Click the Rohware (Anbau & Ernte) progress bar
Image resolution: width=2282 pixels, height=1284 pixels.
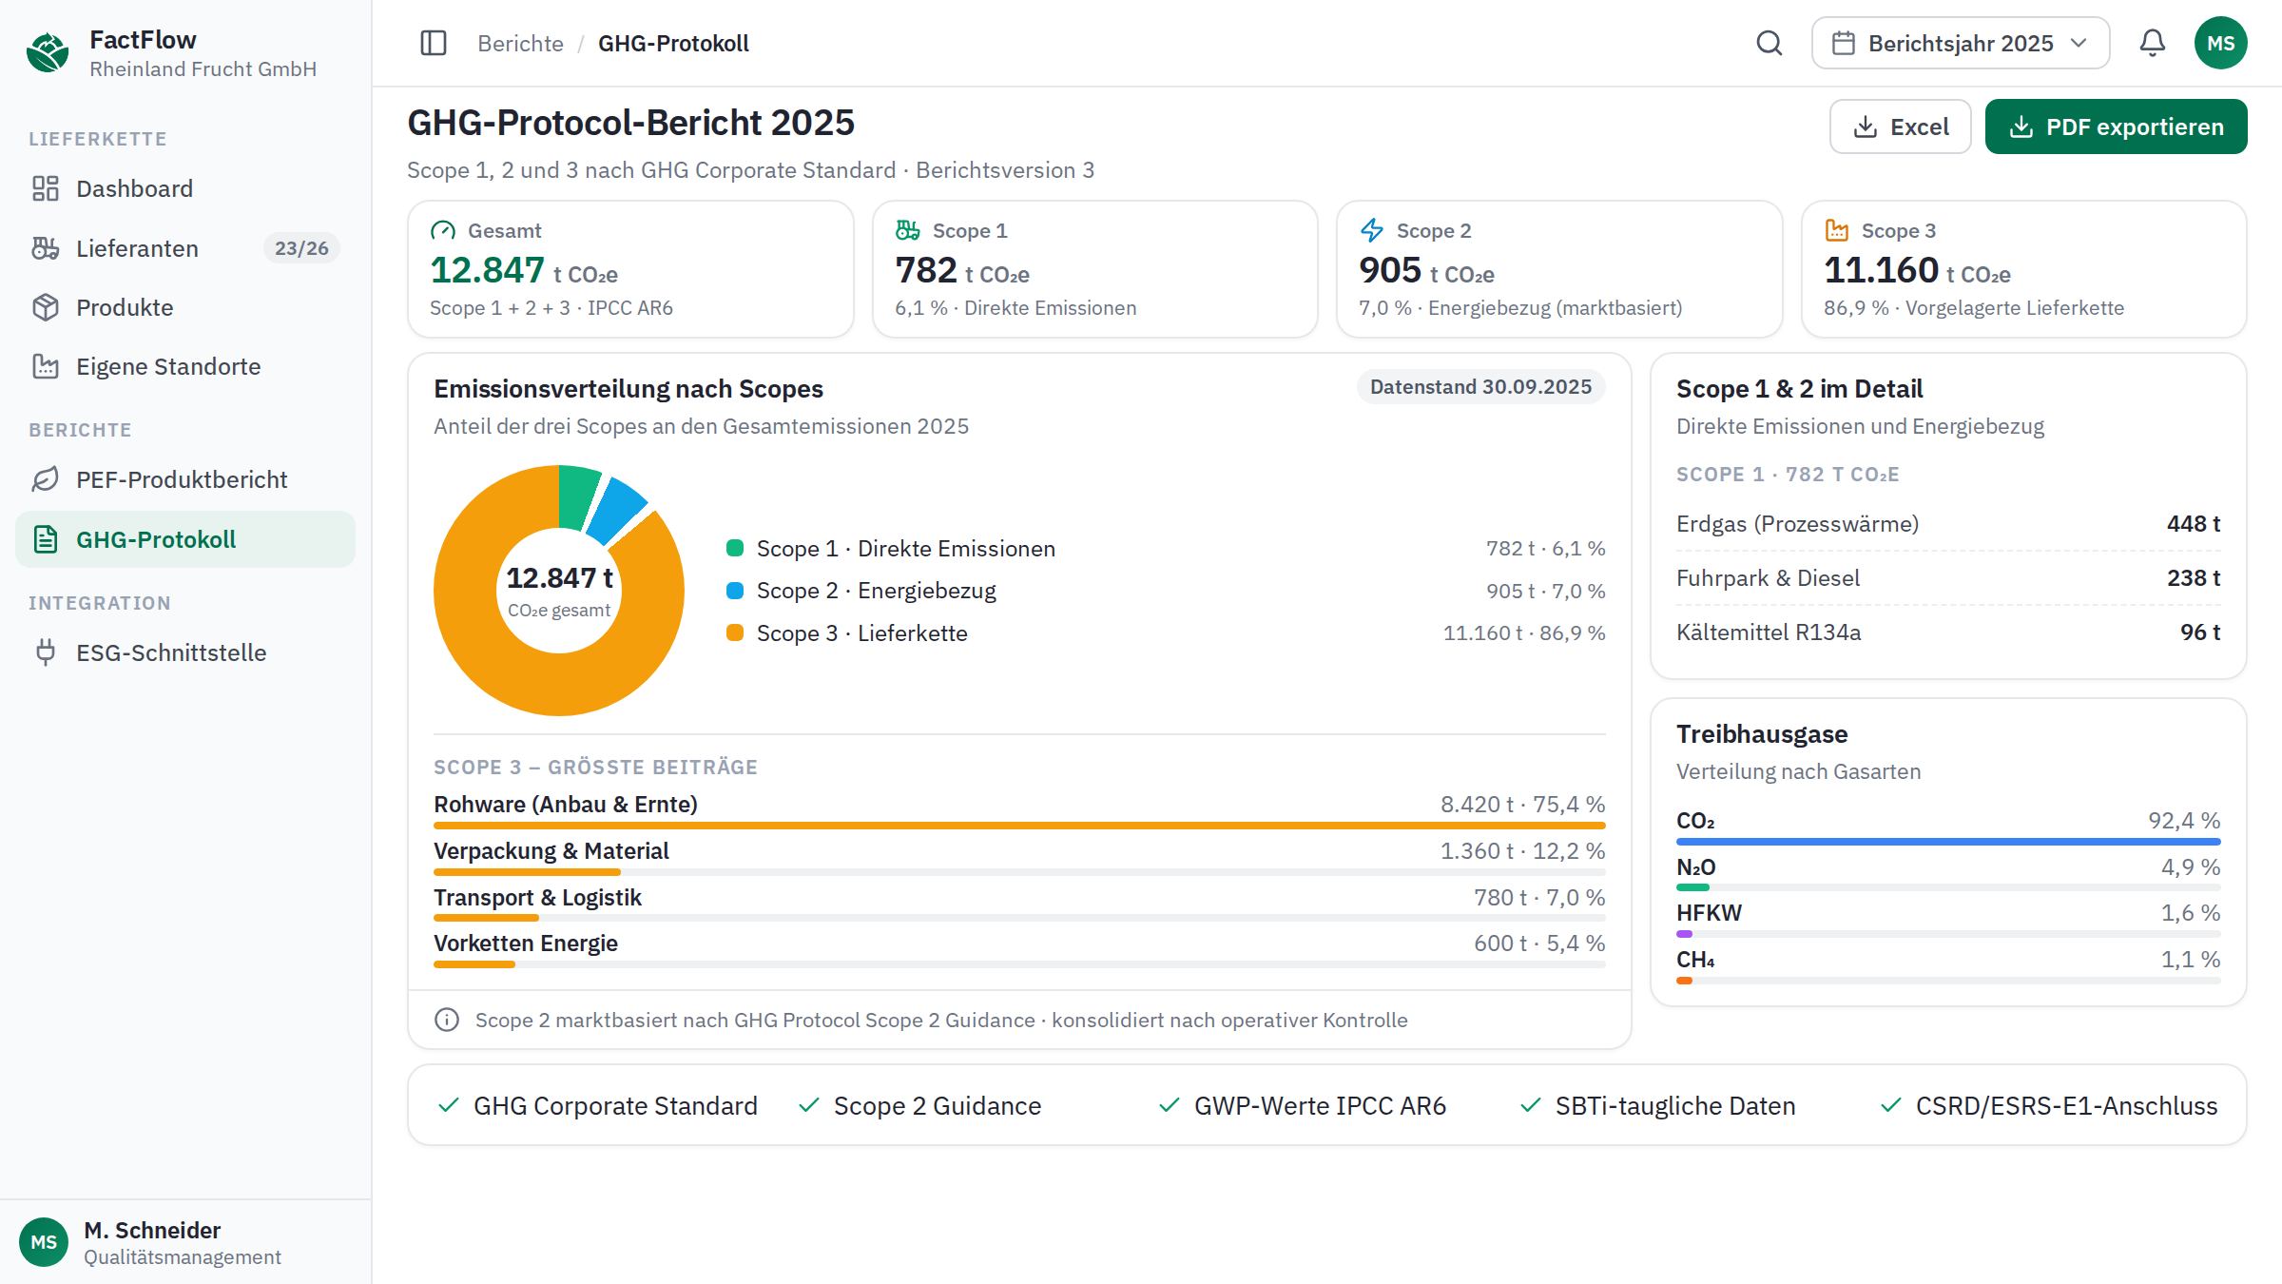1019,825
